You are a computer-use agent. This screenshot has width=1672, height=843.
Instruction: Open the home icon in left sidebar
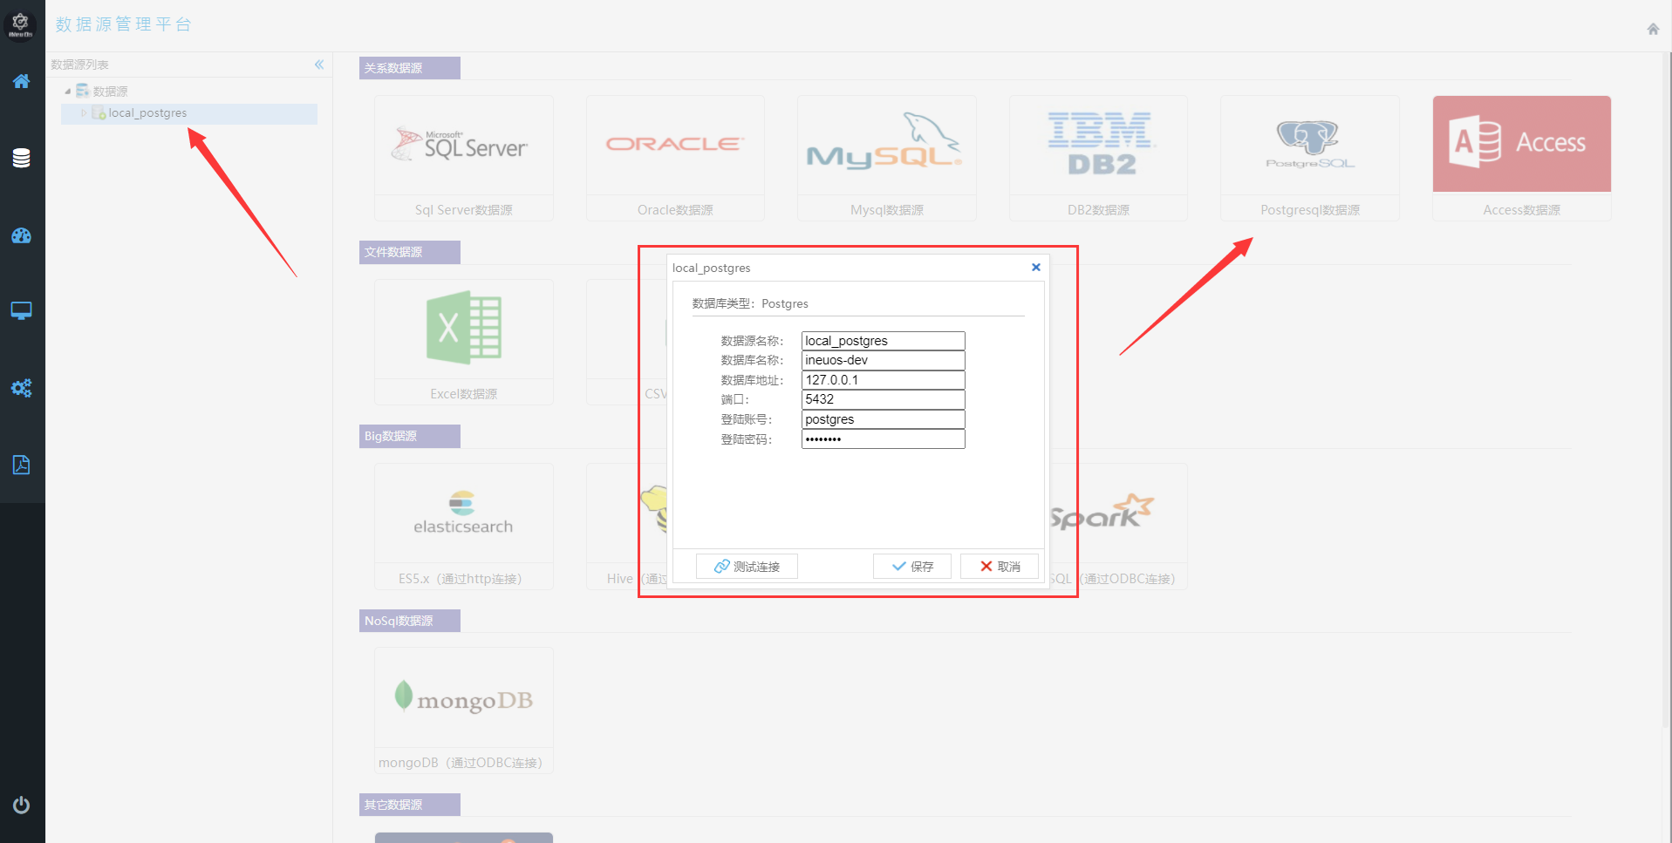point(22,81)
